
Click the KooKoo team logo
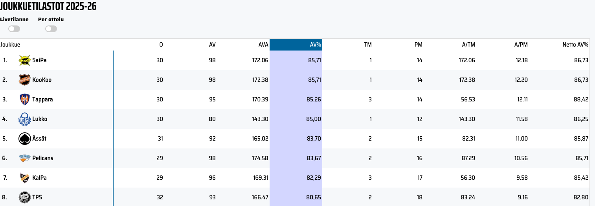point(25,80)
